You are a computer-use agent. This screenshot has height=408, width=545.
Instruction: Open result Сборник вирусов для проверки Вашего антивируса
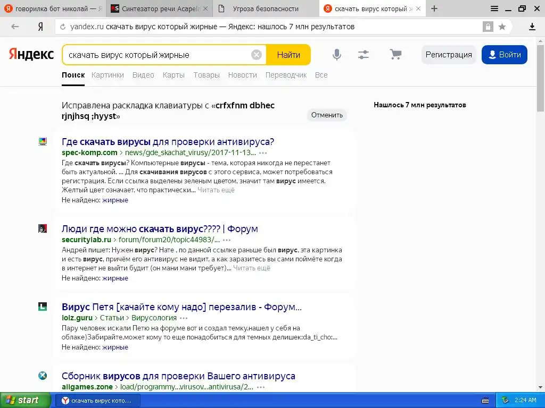pos(178,376)
